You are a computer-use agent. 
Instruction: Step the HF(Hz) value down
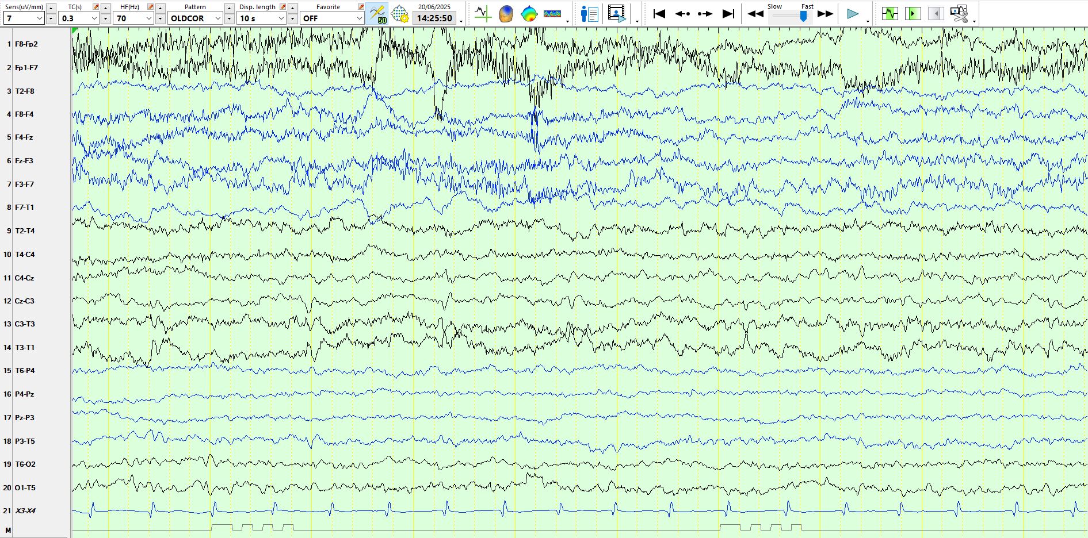click(x=161, y=18)
